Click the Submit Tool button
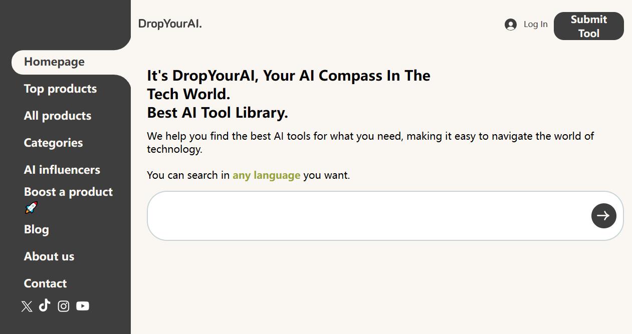The height and width of the screenshot is (334, 632). (588, 26)
